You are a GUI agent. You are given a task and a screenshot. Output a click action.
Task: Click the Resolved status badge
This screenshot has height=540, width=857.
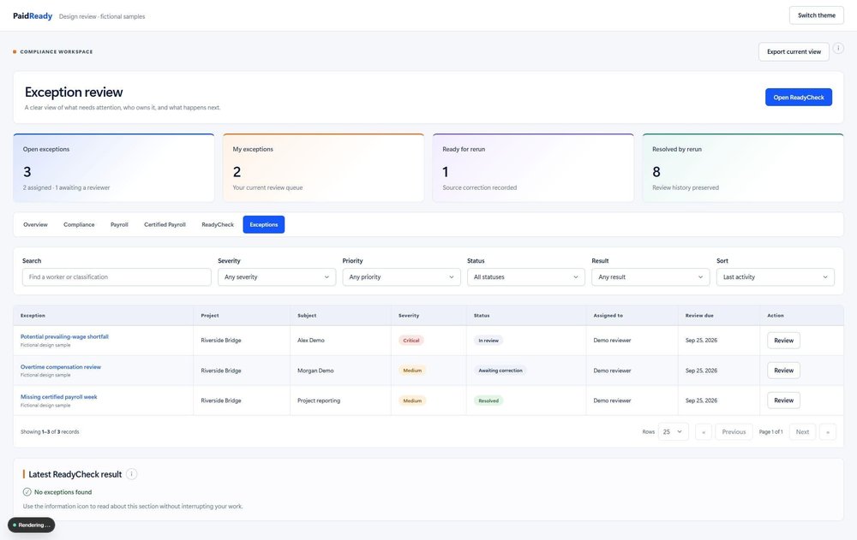pyautogui.click(x=488, y=401)
